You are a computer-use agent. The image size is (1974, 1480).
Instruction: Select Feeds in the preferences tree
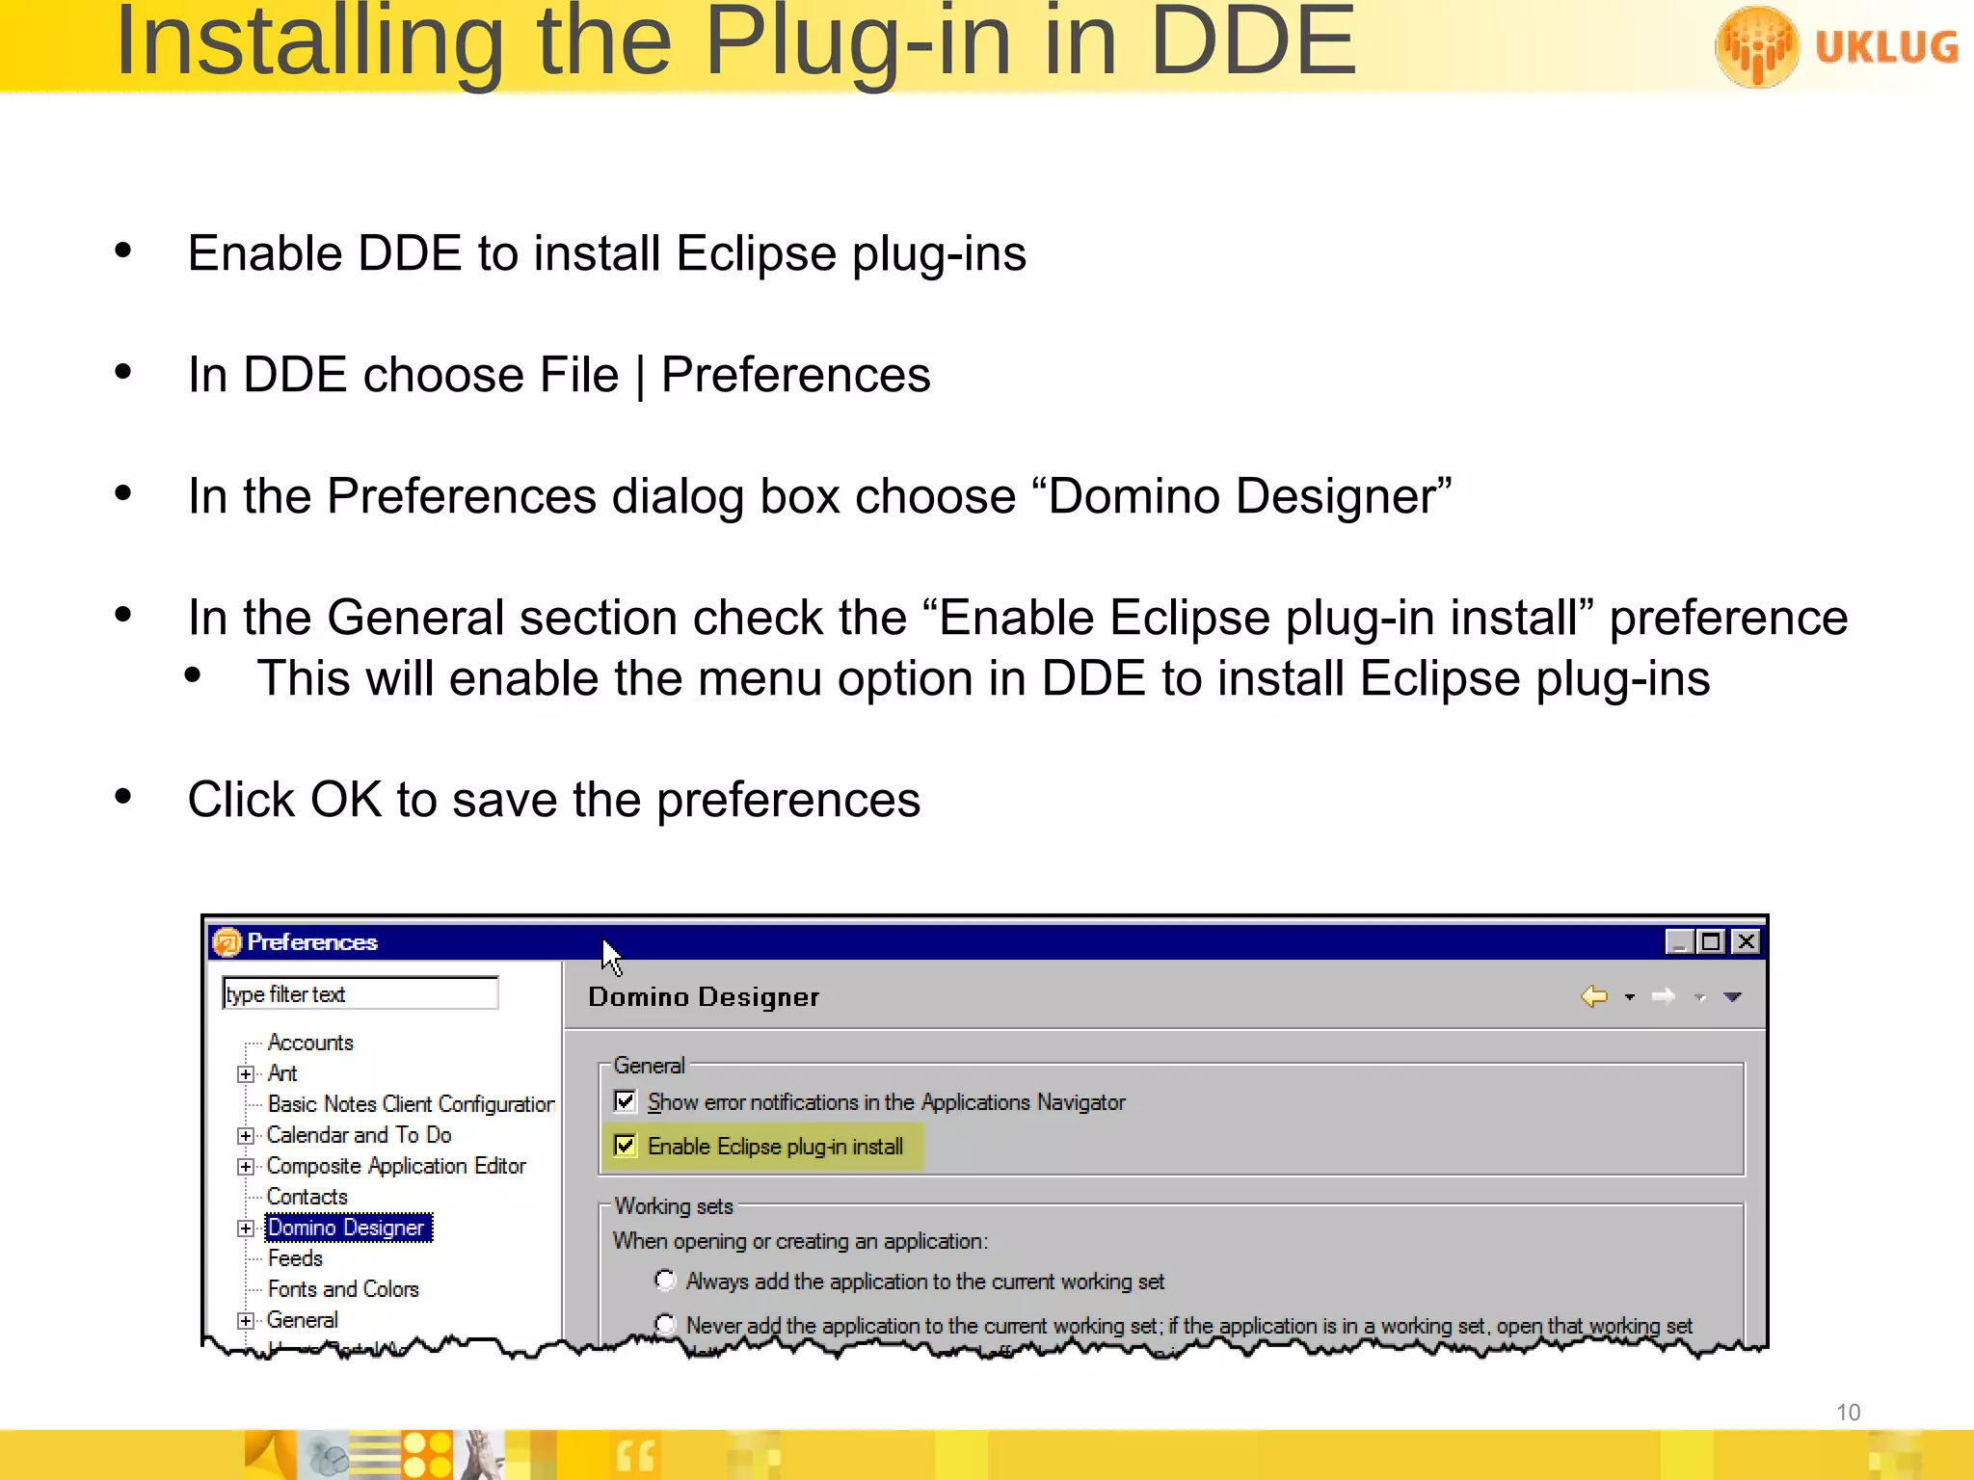coord(295,1258)
